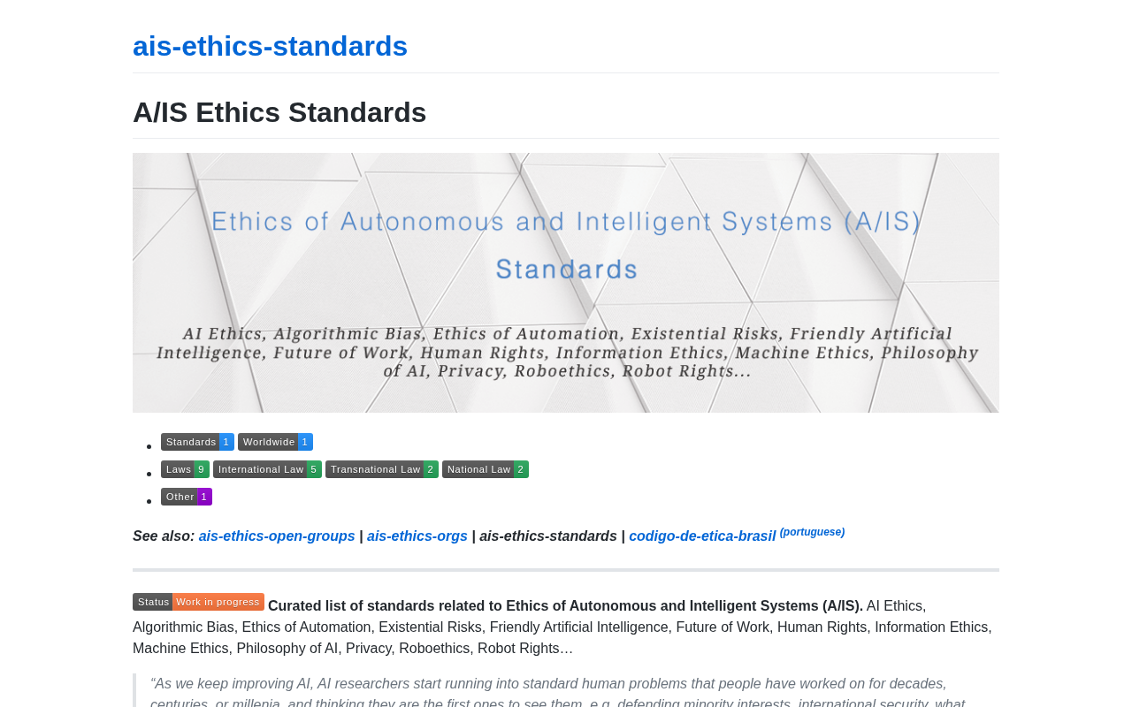This screenshot has height=707, width=1132.
Task: Click the Transnational Law 2 badge
Action: coord(382,469)
